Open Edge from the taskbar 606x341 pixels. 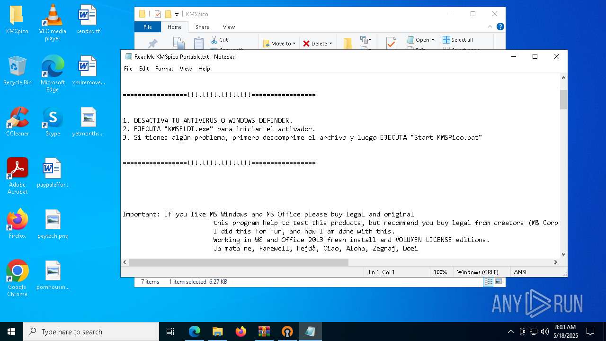[195, 332]
